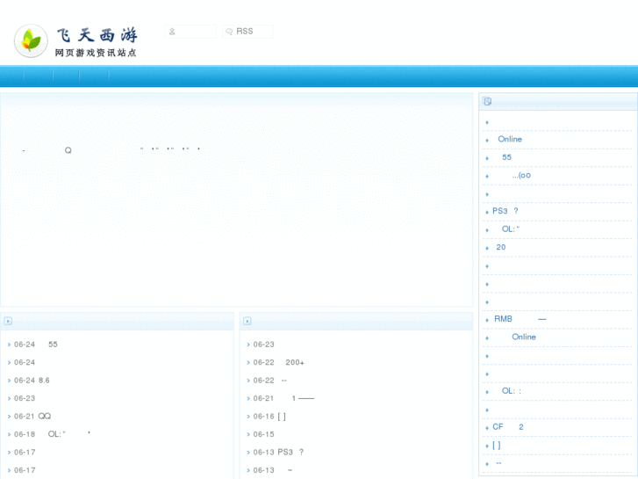The height and width of the screenshot is (479, 638).
Task: Select the sidebar link '--'
Action: click(498, 463)
